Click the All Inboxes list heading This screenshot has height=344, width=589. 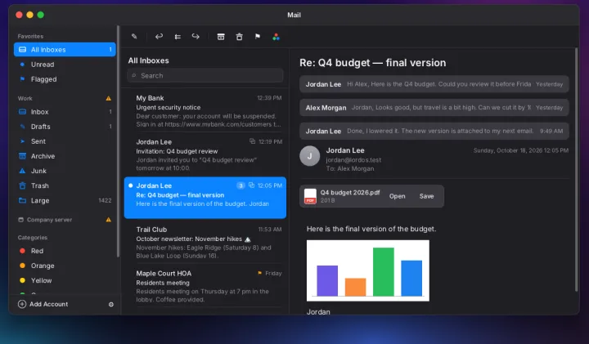click(x=148, y=60)
